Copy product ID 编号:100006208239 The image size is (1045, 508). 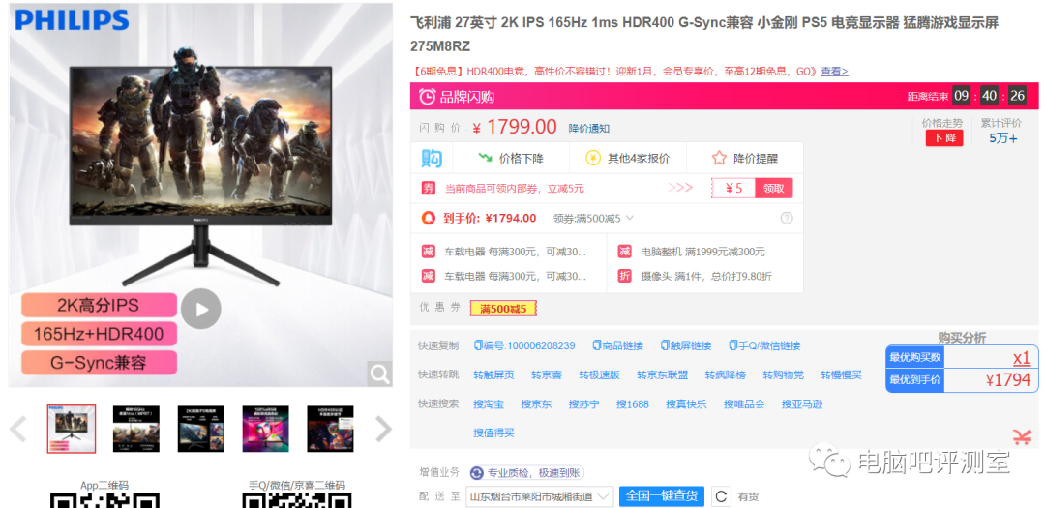[x=524, y=345]
